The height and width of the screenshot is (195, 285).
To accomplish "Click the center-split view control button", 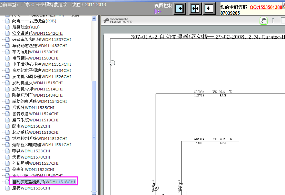I will (x=195, y=8).
